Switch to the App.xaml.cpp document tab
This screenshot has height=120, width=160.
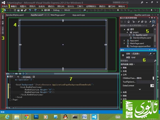click(x=79, y=15)
